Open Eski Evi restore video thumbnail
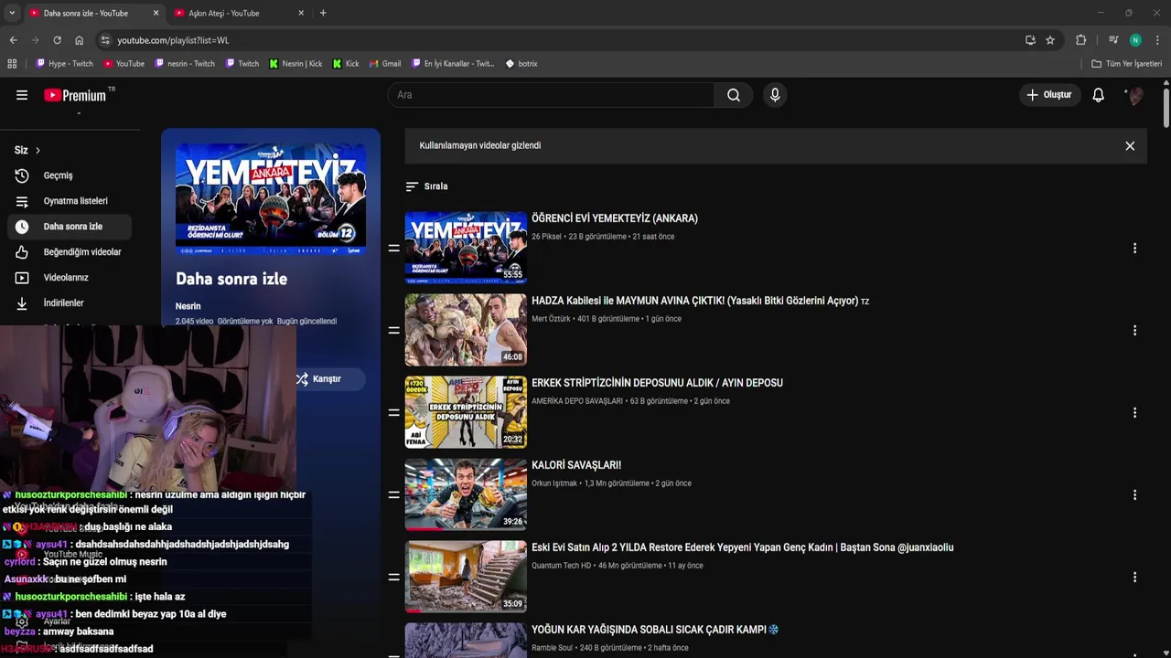This screenshot has width=1171, height=658. click(466, 577)
